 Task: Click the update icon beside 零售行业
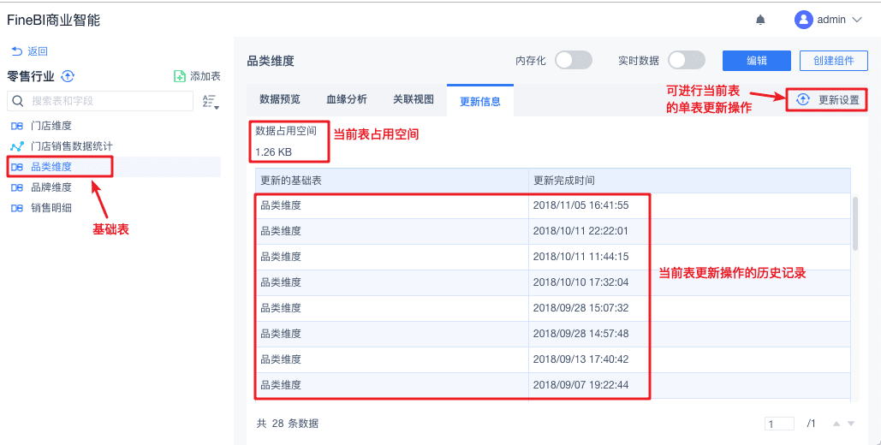coord(68,76)
